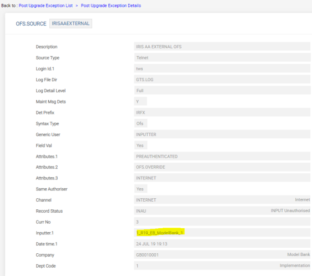Select the highlighted Inputter.1 value
This screenshot has height=276, width=312.
tap(160, 233)
